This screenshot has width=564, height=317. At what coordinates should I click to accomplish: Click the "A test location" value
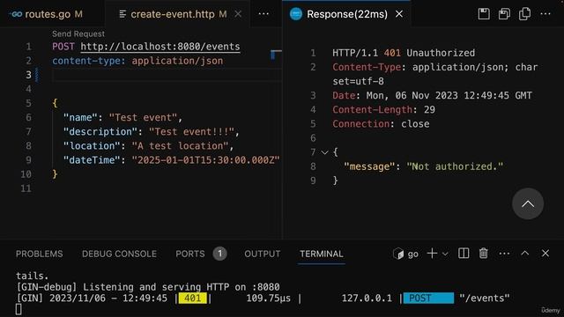pos(180,146)
